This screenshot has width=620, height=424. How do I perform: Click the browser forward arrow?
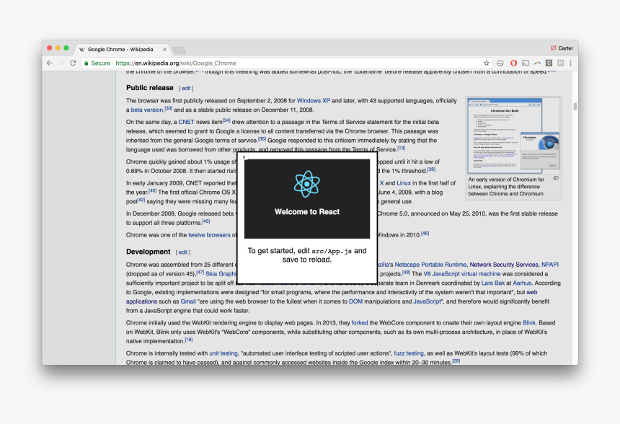61,63
